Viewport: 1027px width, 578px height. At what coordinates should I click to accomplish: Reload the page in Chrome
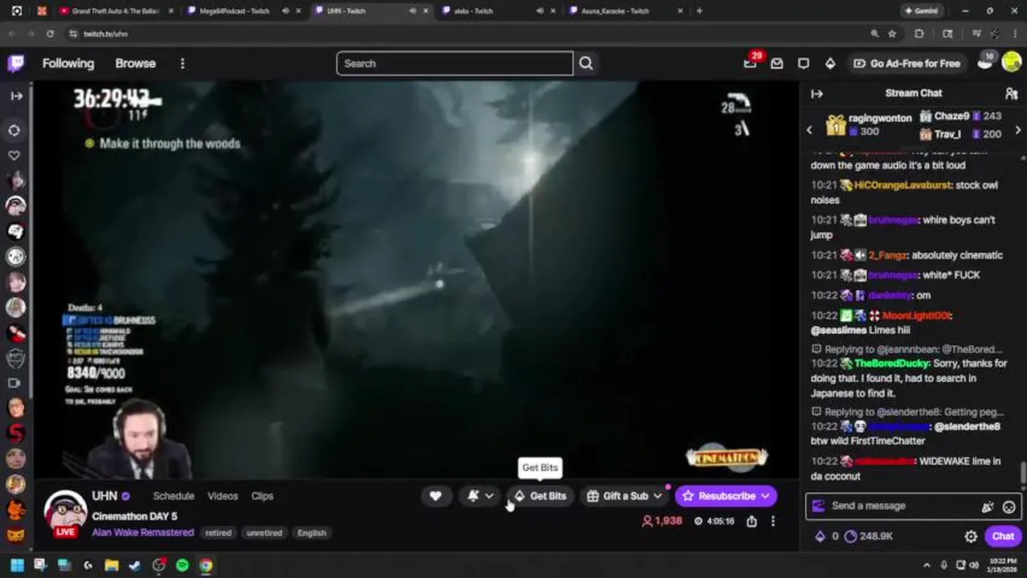coord(50,34)
